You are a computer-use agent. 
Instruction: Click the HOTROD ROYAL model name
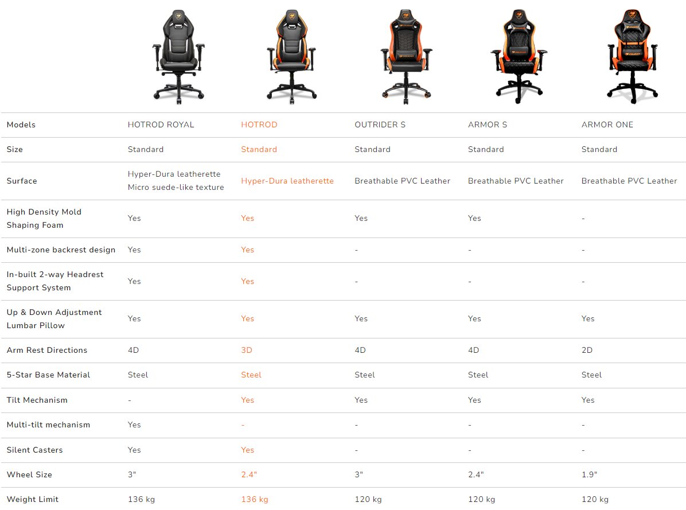tap(161, 124)
